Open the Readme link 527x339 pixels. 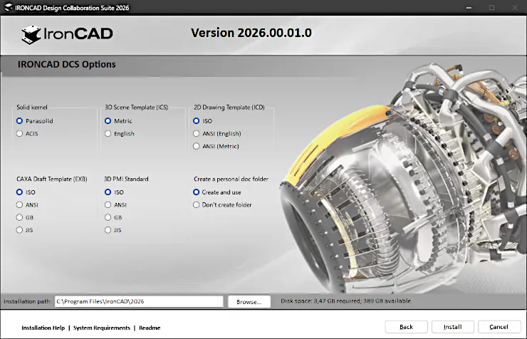coord(150,328)
